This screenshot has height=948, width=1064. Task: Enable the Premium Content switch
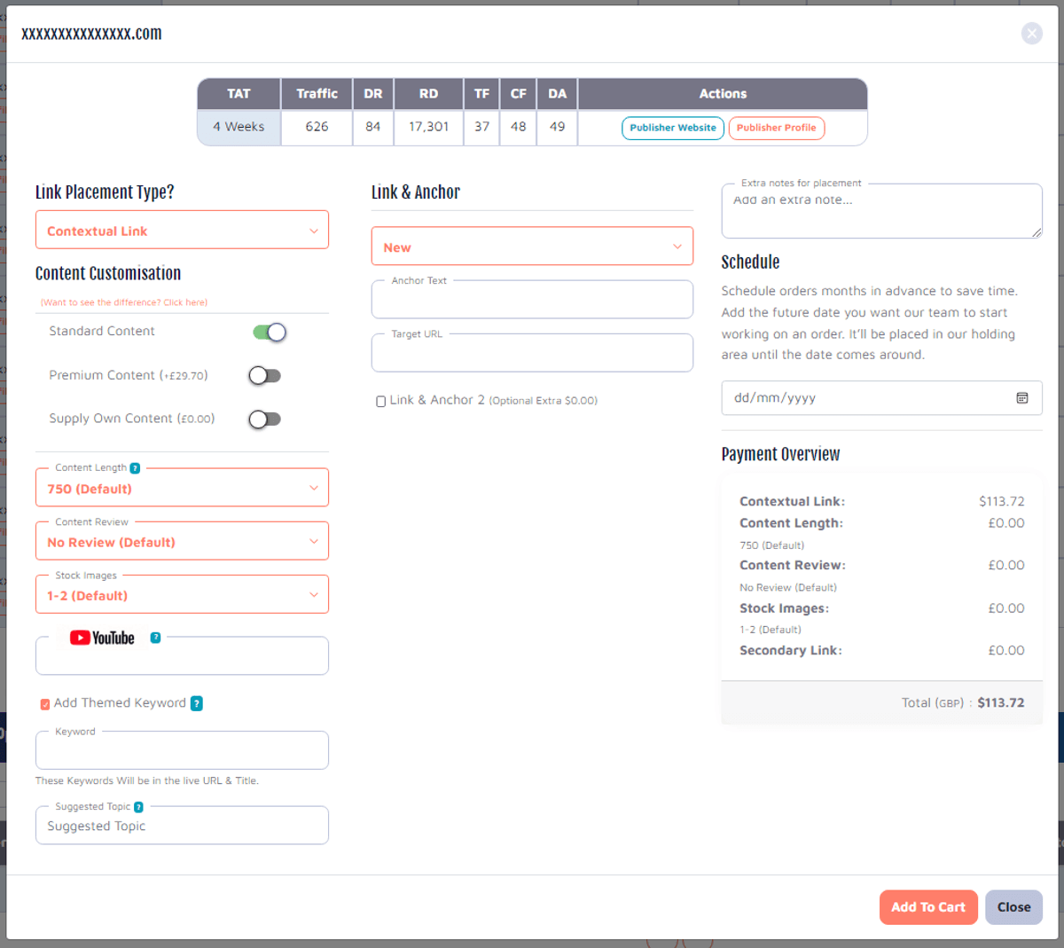[x=265, y=376]
